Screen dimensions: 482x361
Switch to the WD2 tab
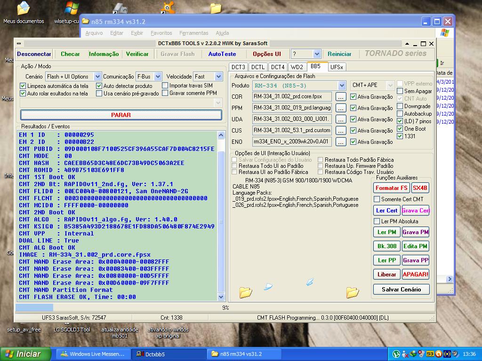pyautogui.click(x=297, y=67)
